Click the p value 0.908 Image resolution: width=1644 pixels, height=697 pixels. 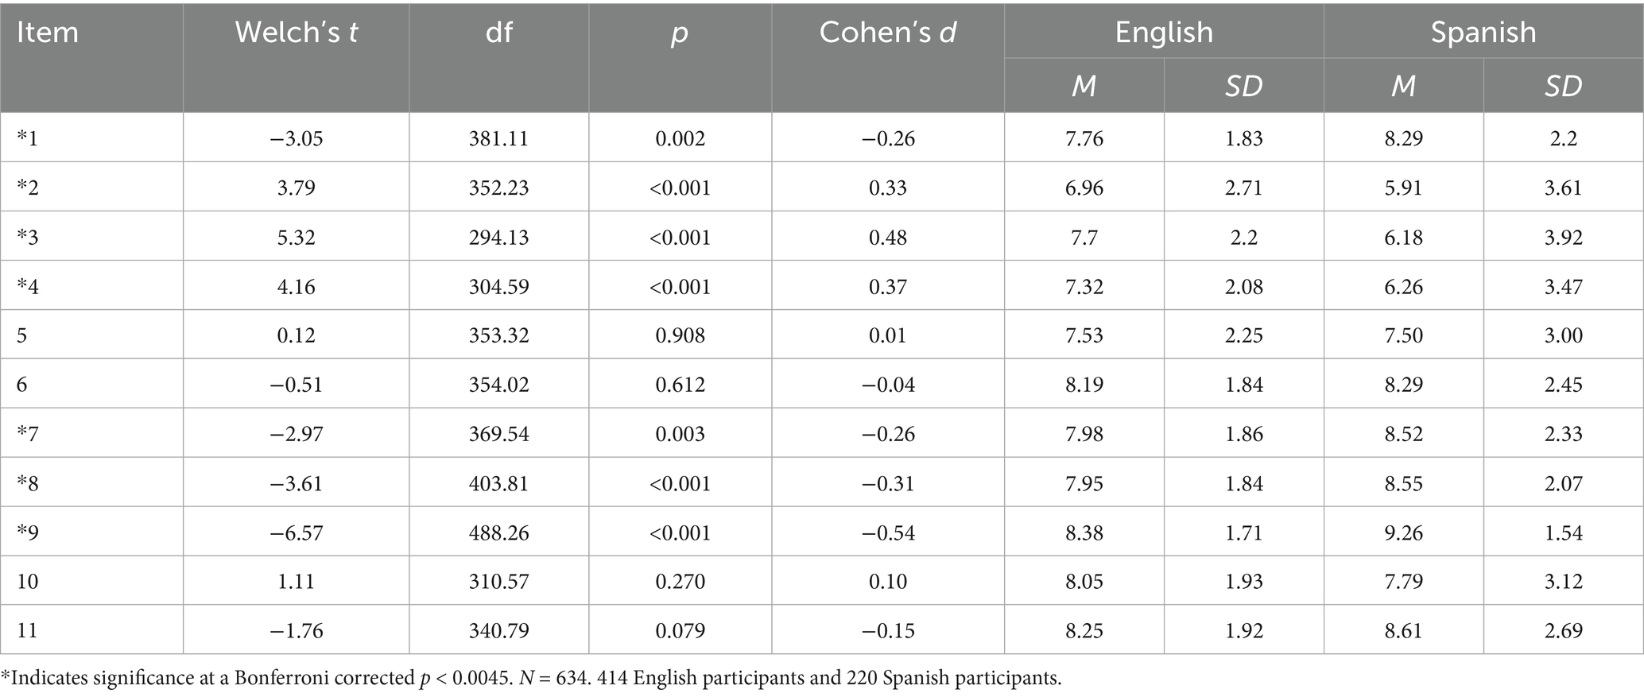click(x=680, y=335)
